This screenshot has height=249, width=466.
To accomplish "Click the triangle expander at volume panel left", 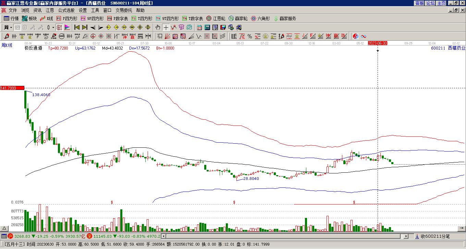I will [x=4, y=228].
